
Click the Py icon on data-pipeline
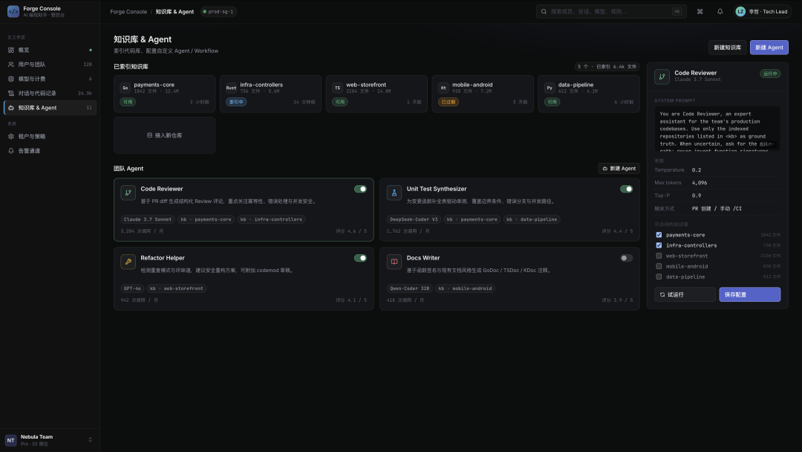(x=550, y=88)
